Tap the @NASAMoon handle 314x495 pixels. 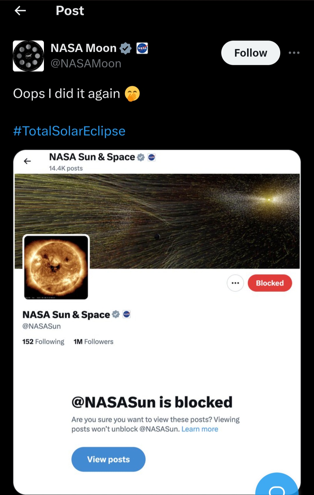tap(86, 64)
